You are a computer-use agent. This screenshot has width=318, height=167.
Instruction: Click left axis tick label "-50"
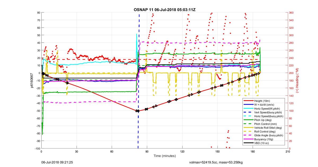point(38,111)
